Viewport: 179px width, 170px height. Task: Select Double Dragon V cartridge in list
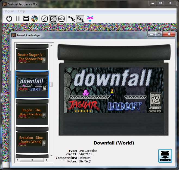point(32,57)
